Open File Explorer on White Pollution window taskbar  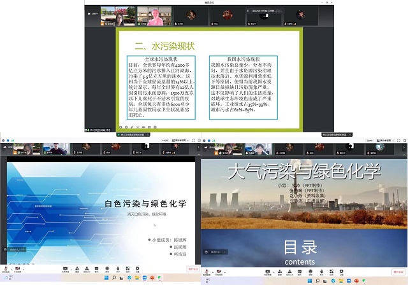(137, 278)
